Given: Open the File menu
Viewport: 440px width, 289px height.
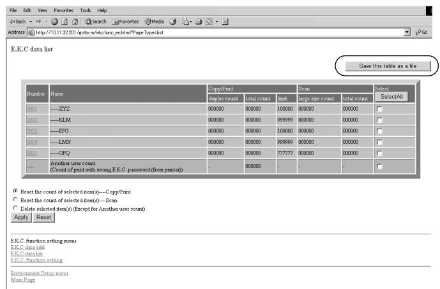Looking at the screenshot, I should (13, 10).
